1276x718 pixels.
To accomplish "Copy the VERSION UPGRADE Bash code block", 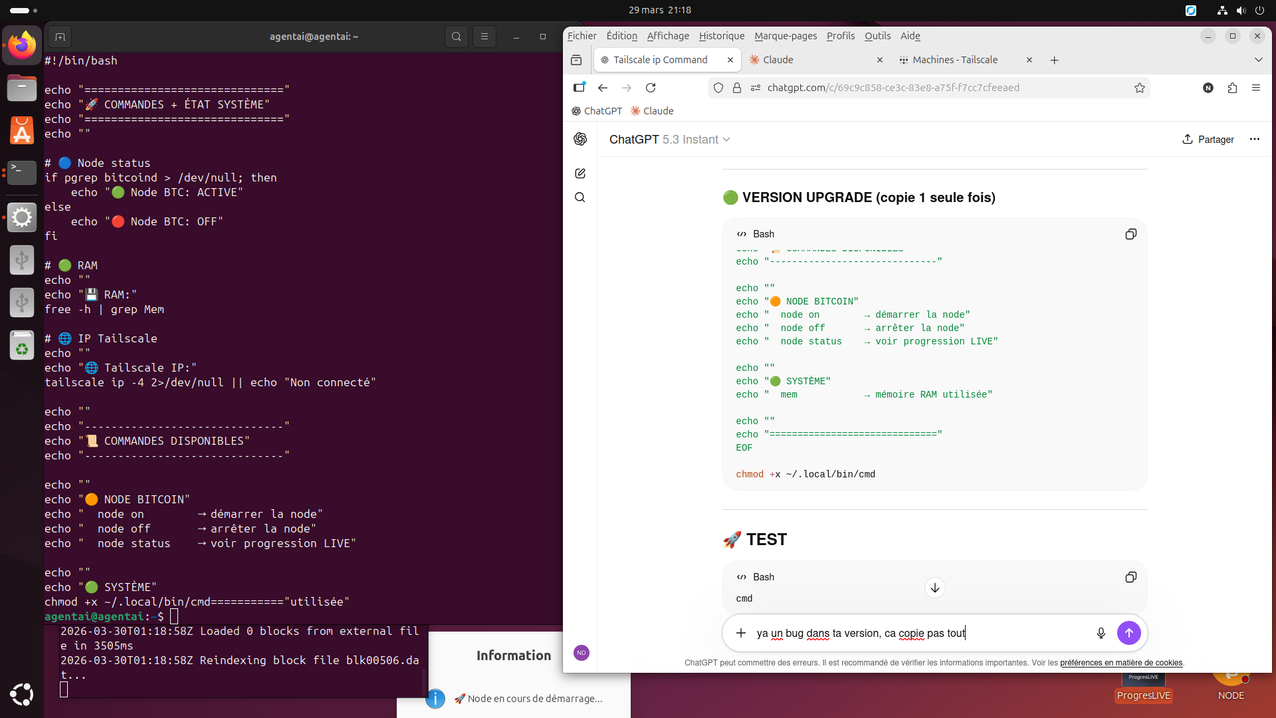I will (1130, 234).
